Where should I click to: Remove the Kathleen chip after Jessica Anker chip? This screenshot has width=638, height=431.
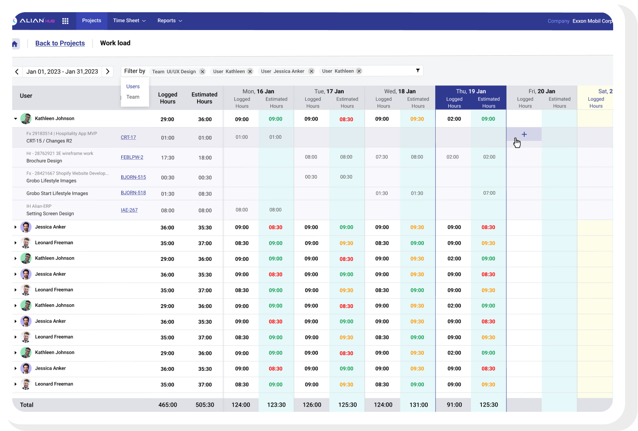pyautogui.click(x=359, y=71)
